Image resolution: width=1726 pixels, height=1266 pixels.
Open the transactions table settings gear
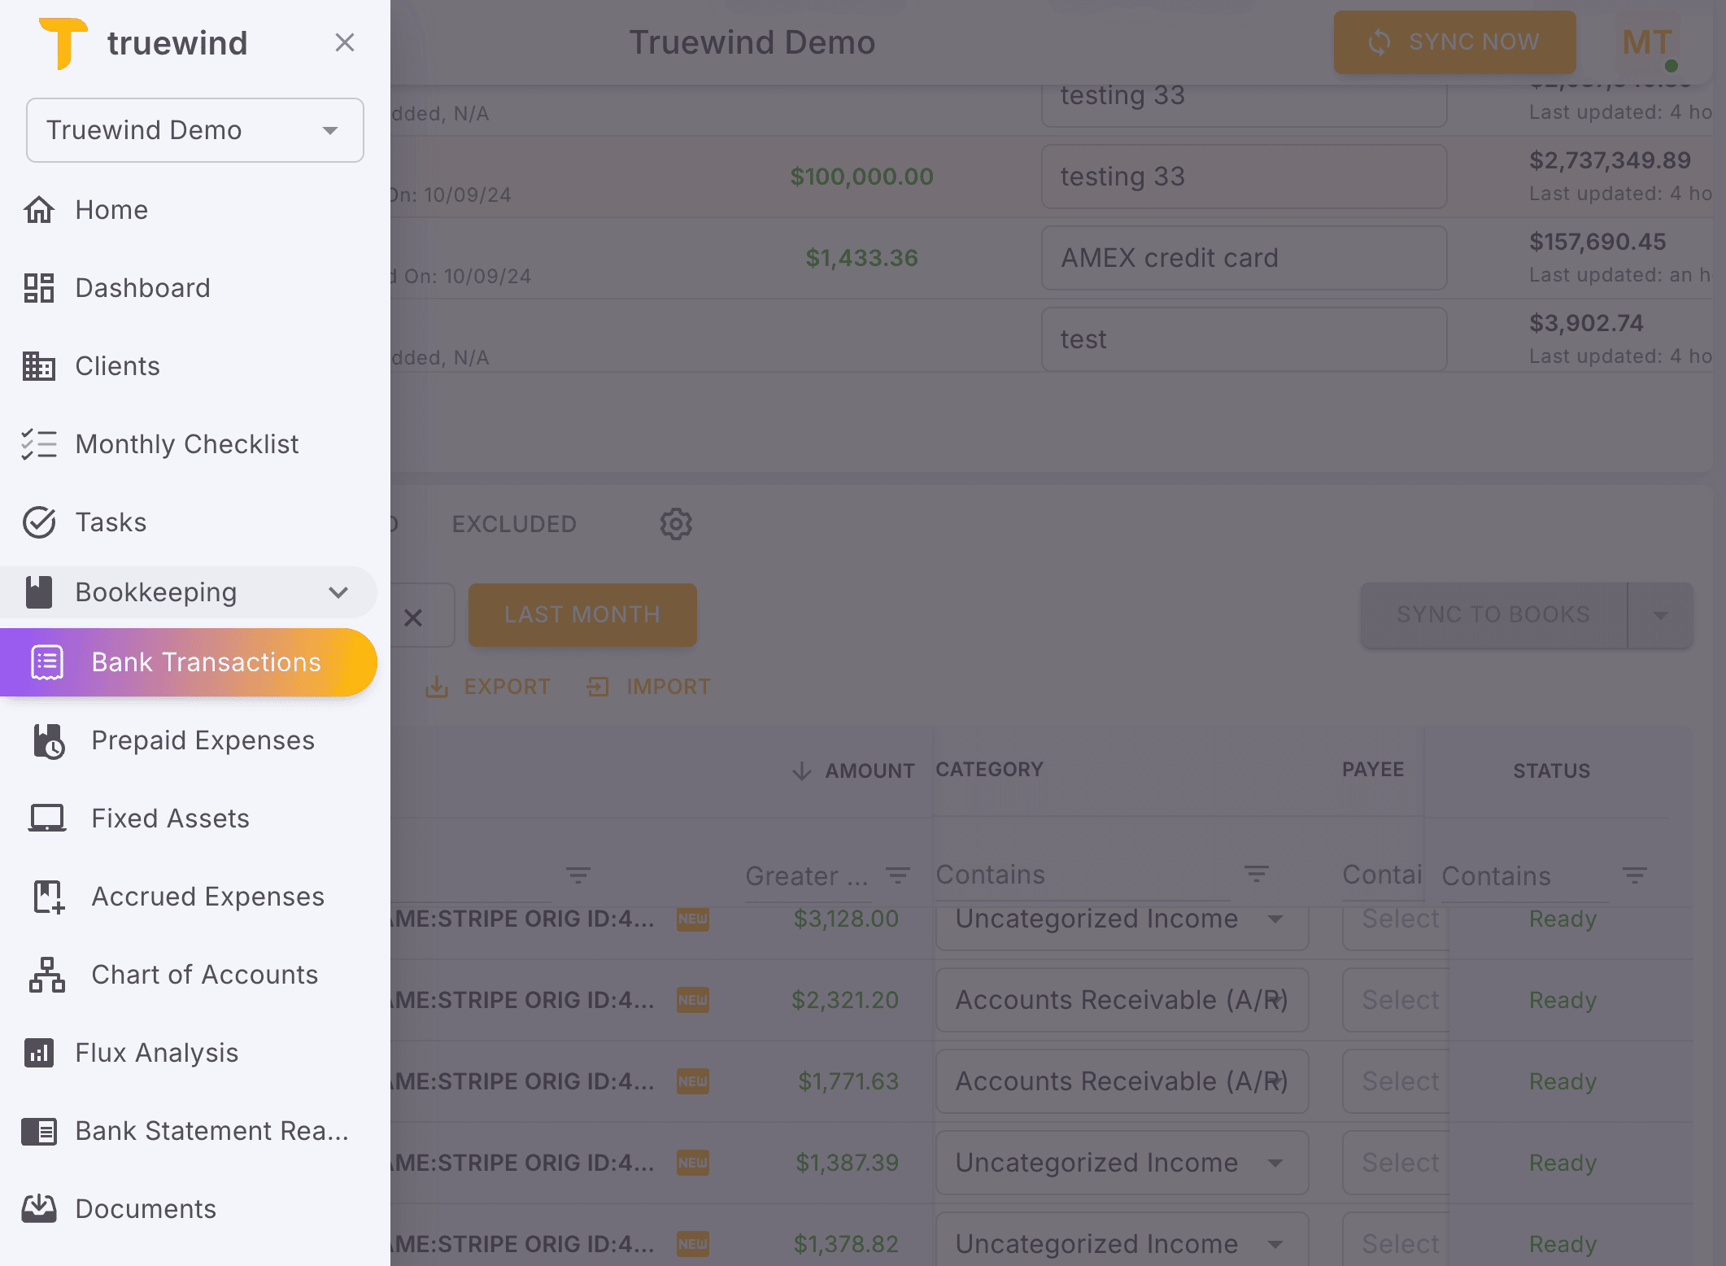[675, 524]
